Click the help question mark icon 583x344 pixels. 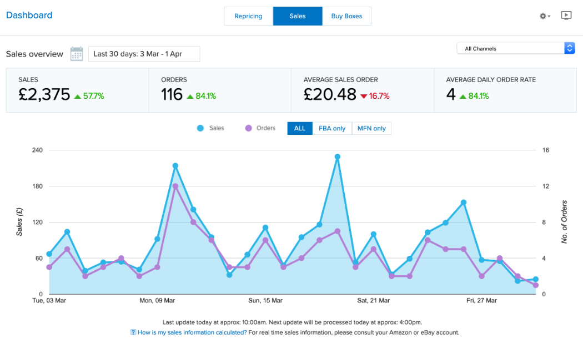click(133, 332)
